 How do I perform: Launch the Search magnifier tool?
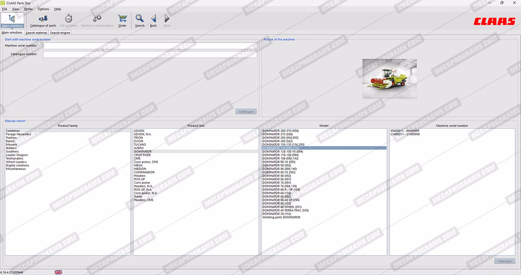coord(140,21)
